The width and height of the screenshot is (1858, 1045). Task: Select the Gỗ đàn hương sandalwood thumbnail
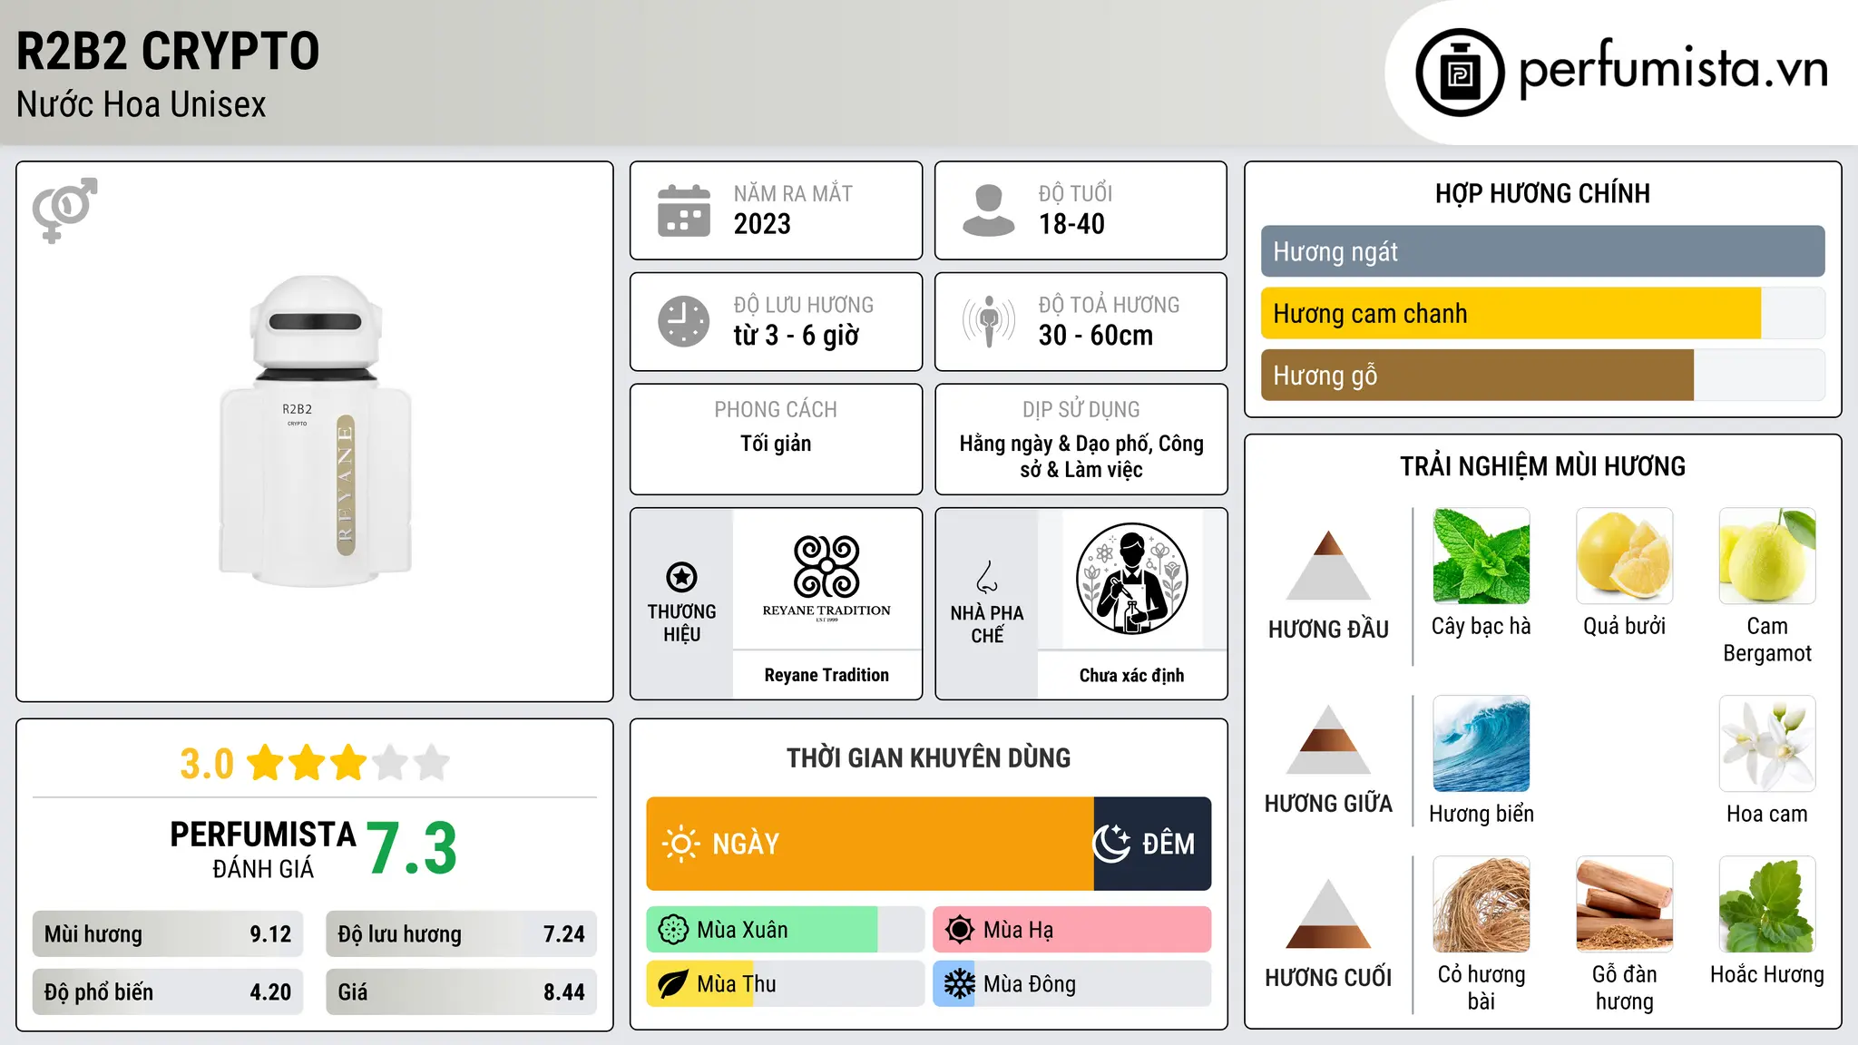tap(1624, 904)
